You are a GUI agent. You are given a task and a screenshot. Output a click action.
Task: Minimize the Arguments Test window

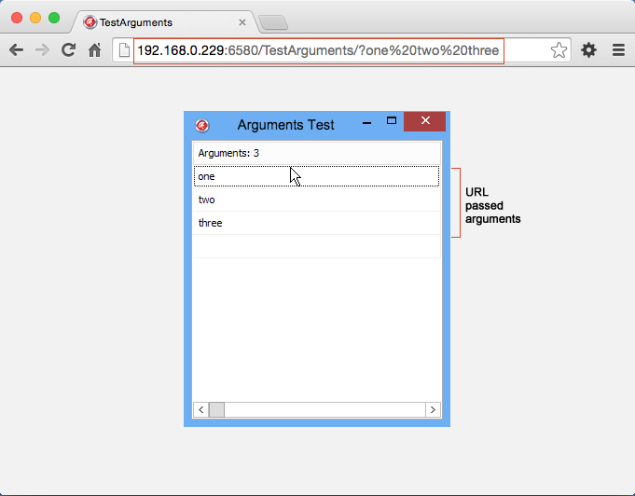pyautogui.click(x=366, y=122)
